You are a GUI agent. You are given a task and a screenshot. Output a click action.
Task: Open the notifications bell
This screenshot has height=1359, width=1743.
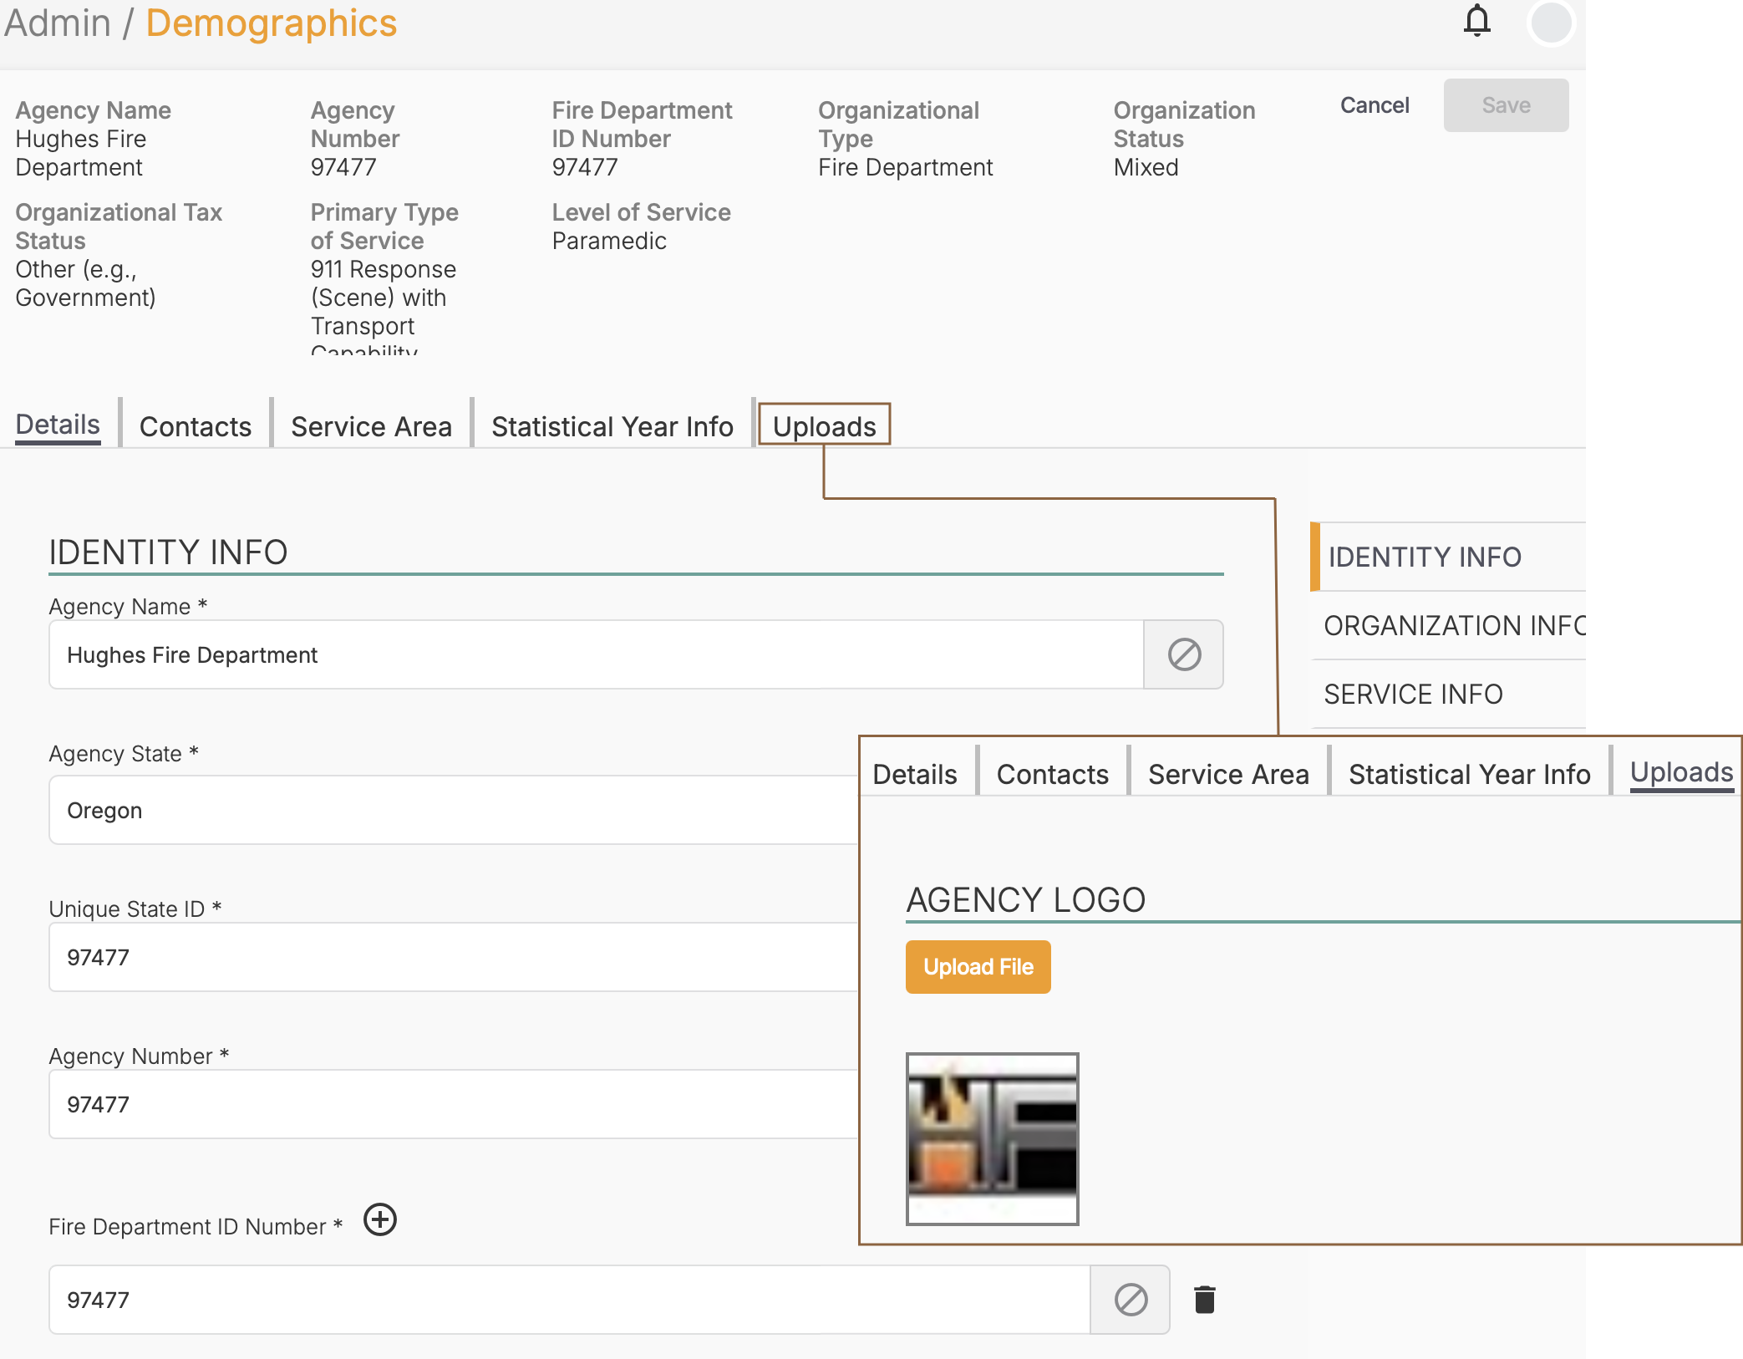(1476, 22)
